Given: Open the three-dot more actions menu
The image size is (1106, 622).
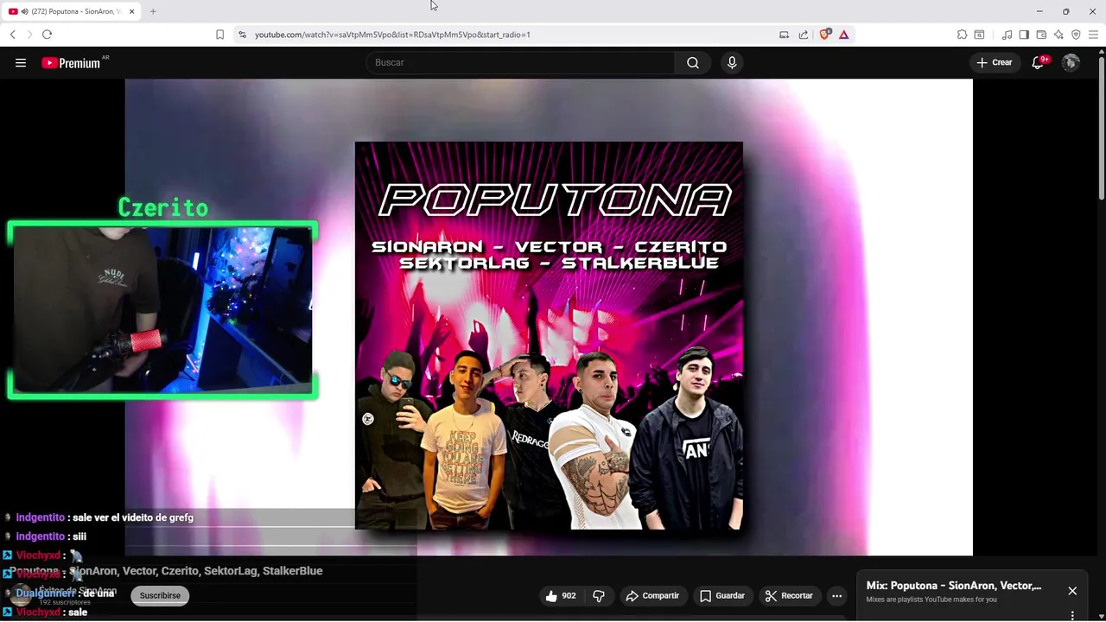Looking at the screenshot, I should point(836,595).
